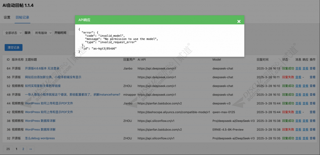
Task: Click the 回复失败 status in ID 56 row
Action: [x=288, y=77]
